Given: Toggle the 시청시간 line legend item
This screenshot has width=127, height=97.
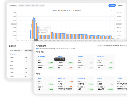Looking at the screenshot, I should pyautogui.click(x=70, y=11).
